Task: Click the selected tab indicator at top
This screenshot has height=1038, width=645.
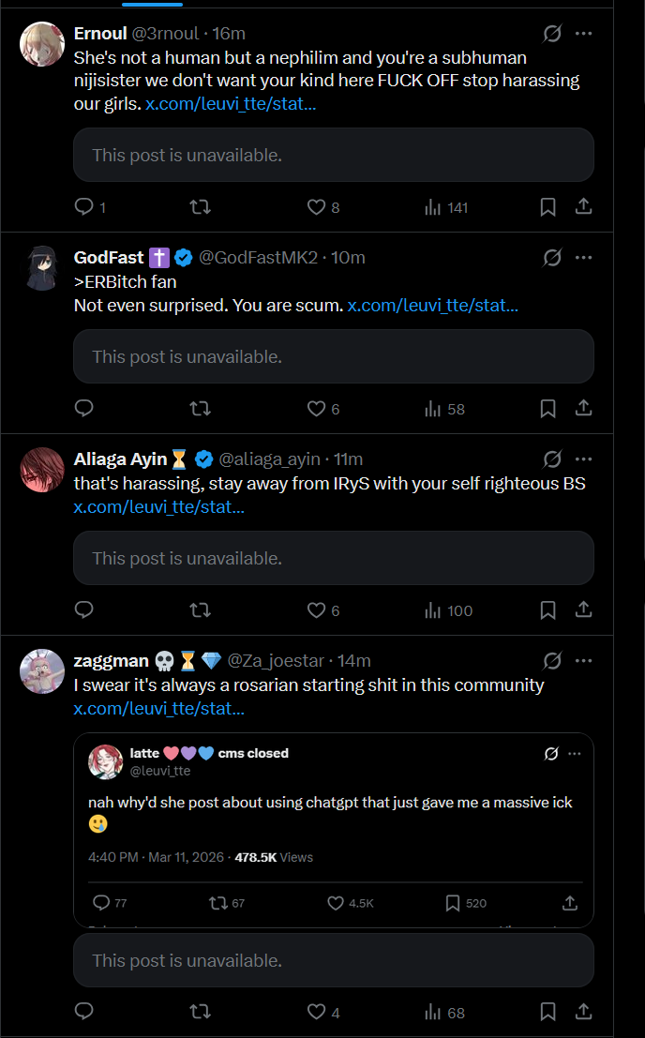Action: tap(153, 4)
